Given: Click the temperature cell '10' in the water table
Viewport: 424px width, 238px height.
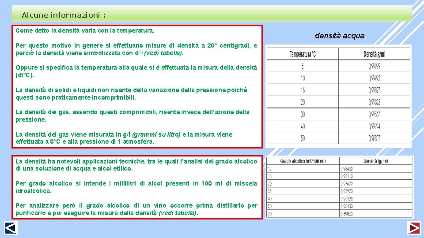Looking at the screenshot, I should point(303,78).
